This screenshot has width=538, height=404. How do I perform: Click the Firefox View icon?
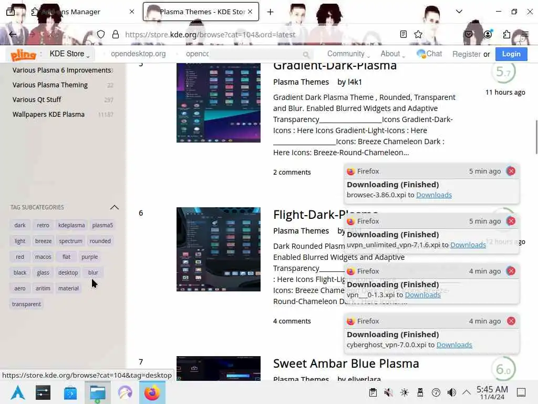pos(11,12)
